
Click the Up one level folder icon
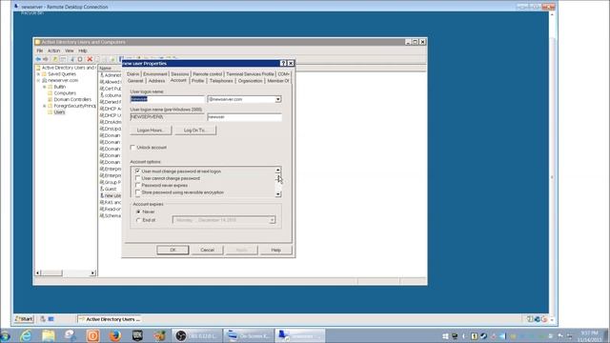(55, 59)
